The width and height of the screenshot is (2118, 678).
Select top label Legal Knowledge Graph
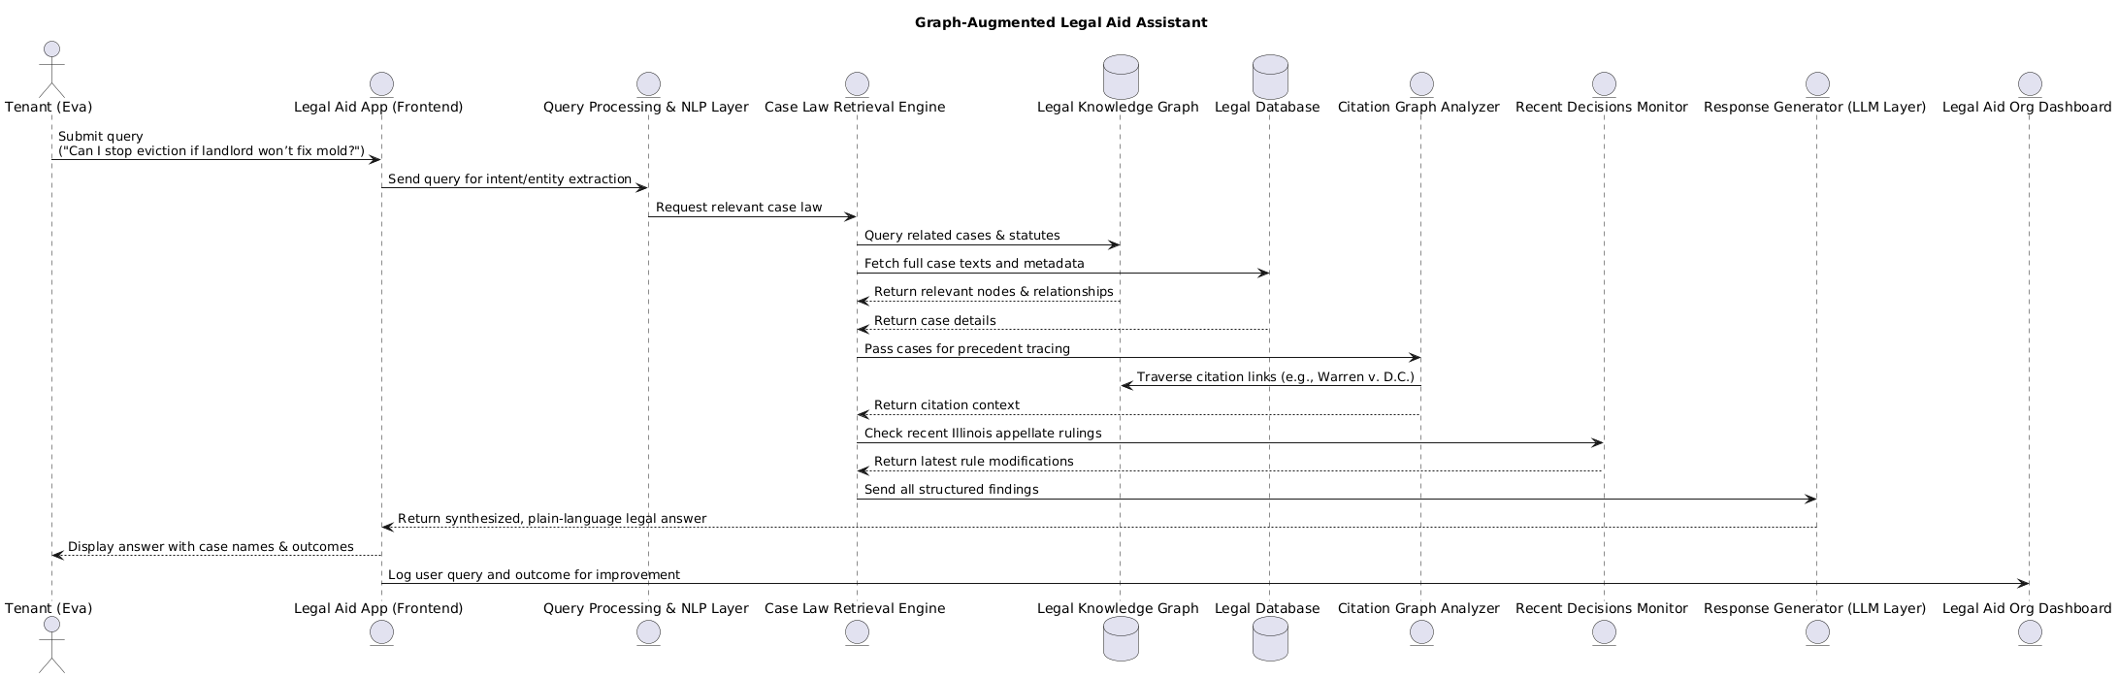pos(1118,107)
